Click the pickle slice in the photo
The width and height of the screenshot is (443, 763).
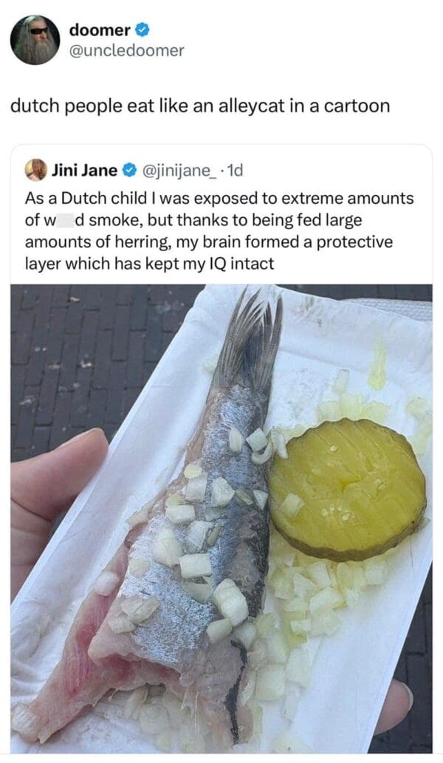[x=348, y=490]
